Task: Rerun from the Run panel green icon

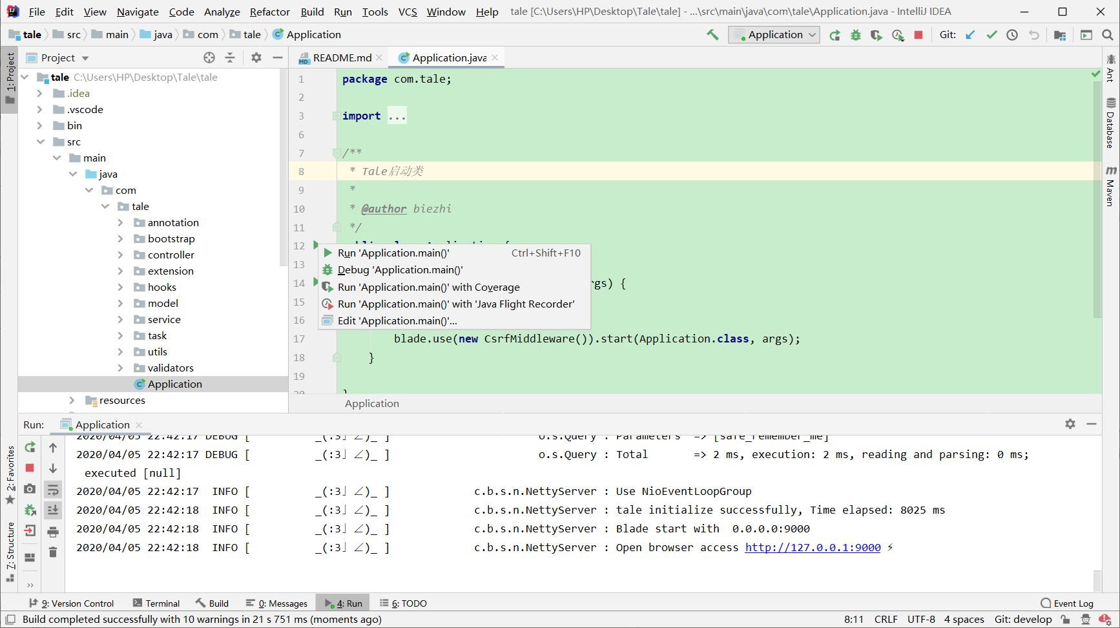Action: (x=30, y=447)
